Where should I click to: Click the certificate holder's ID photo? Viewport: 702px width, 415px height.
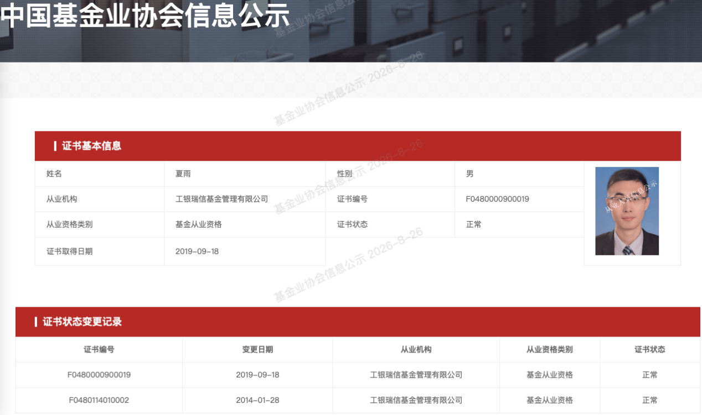click(x=627, y=211)
